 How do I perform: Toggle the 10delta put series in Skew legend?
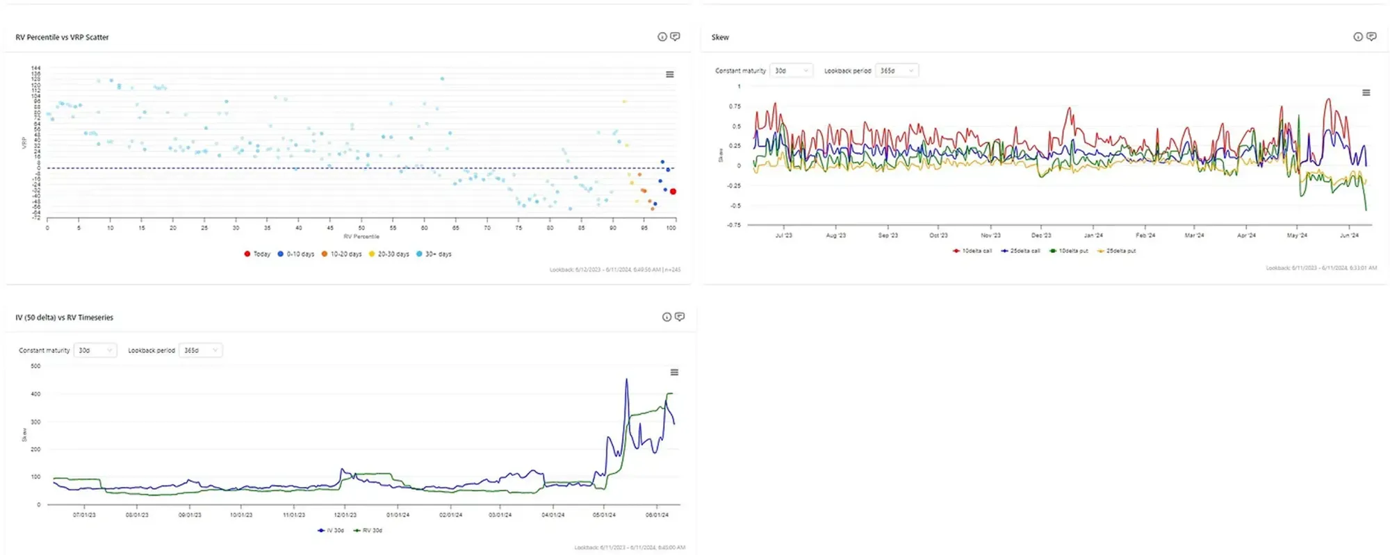click(x=1069, y=251)
